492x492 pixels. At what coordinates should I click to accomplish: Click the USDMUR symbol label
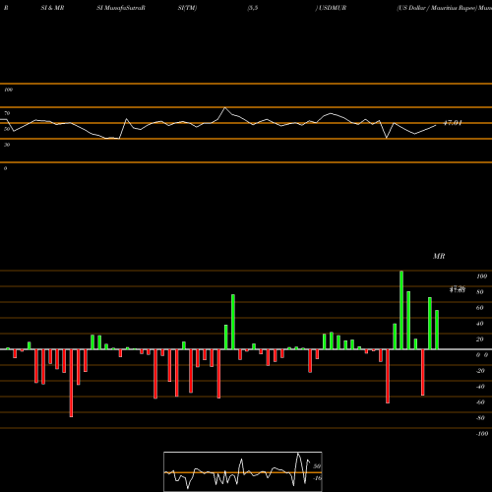coord(333,8)
